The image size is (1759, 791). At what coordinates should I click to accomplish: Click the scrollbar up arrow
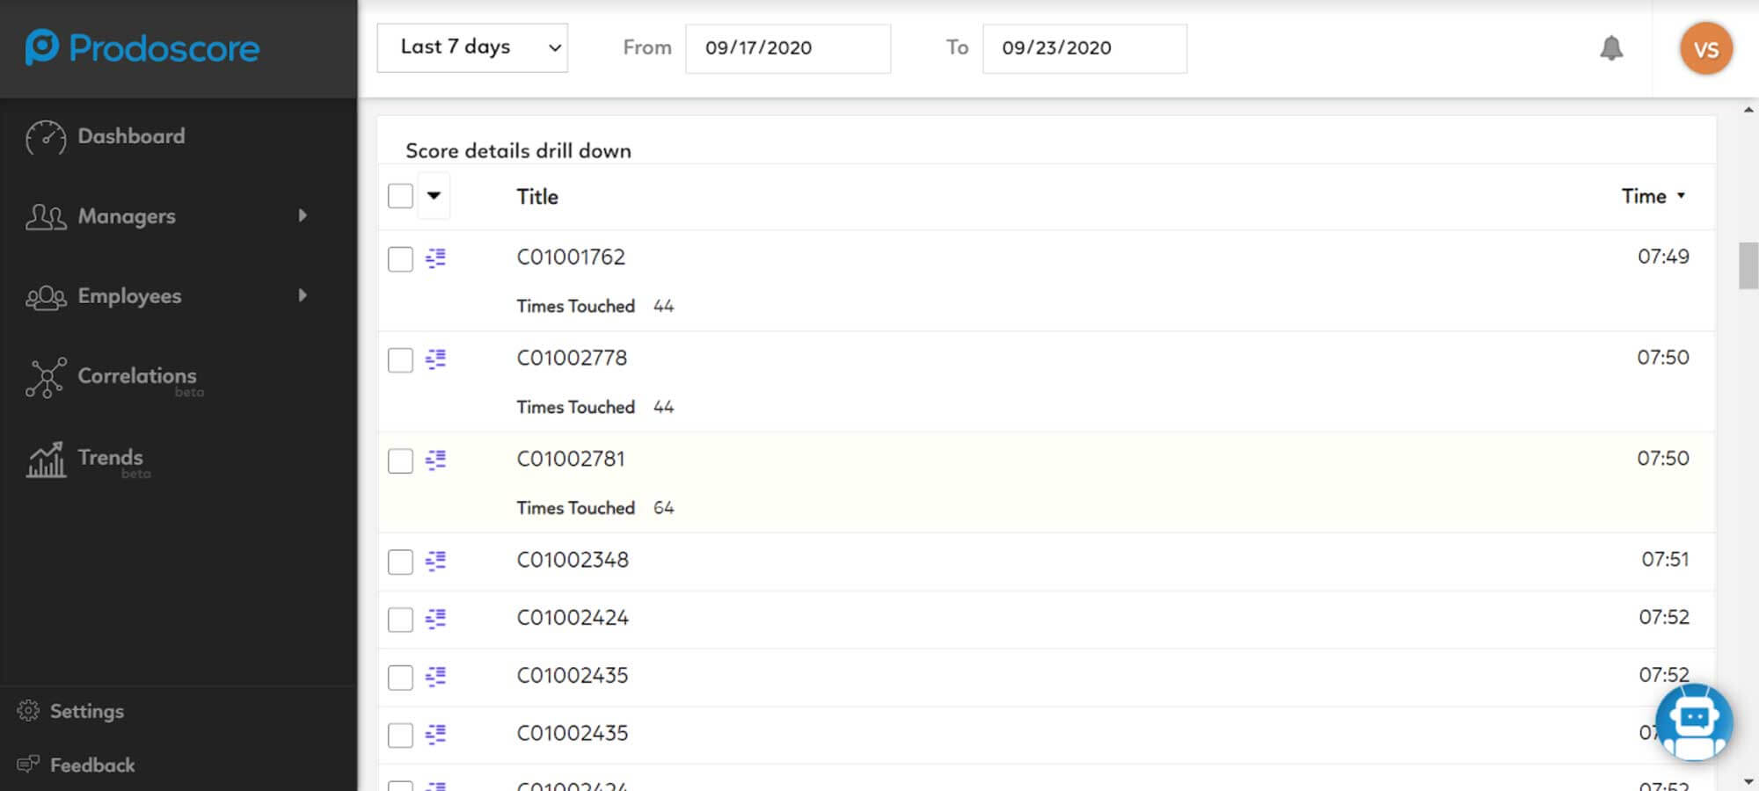point(1748,110)
